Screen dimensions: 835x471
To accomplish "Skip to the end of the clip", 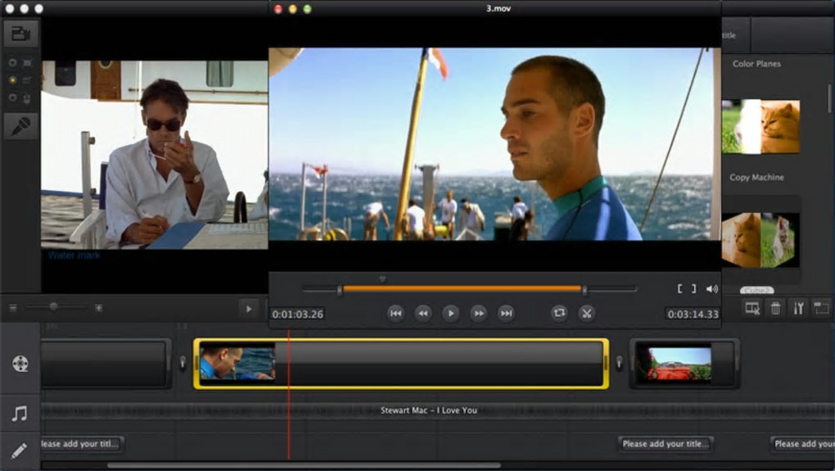I will click(506, 313).
